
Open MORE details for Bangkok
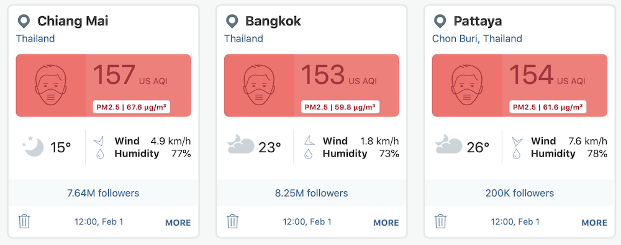[386, 223]
